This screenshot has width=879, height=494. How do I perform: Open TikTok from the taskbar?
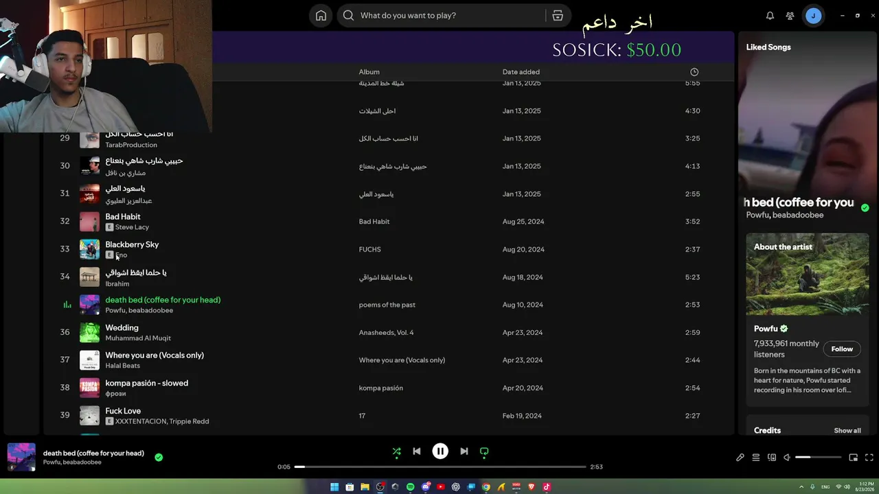(547, 487)
